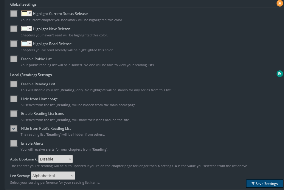Click the green RSS feed icon
284x190 pixels.
tap(280, 74)
